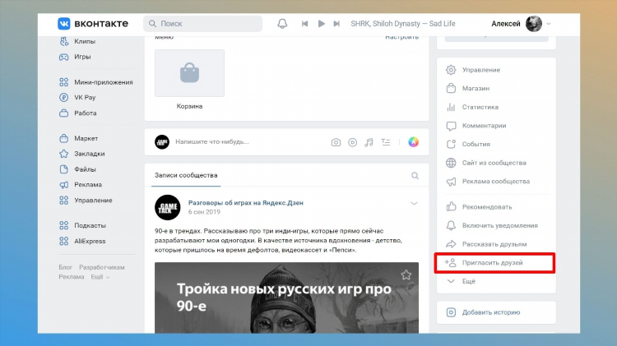
Task: Attach music with the note icon
Action: tap(369, 142)
